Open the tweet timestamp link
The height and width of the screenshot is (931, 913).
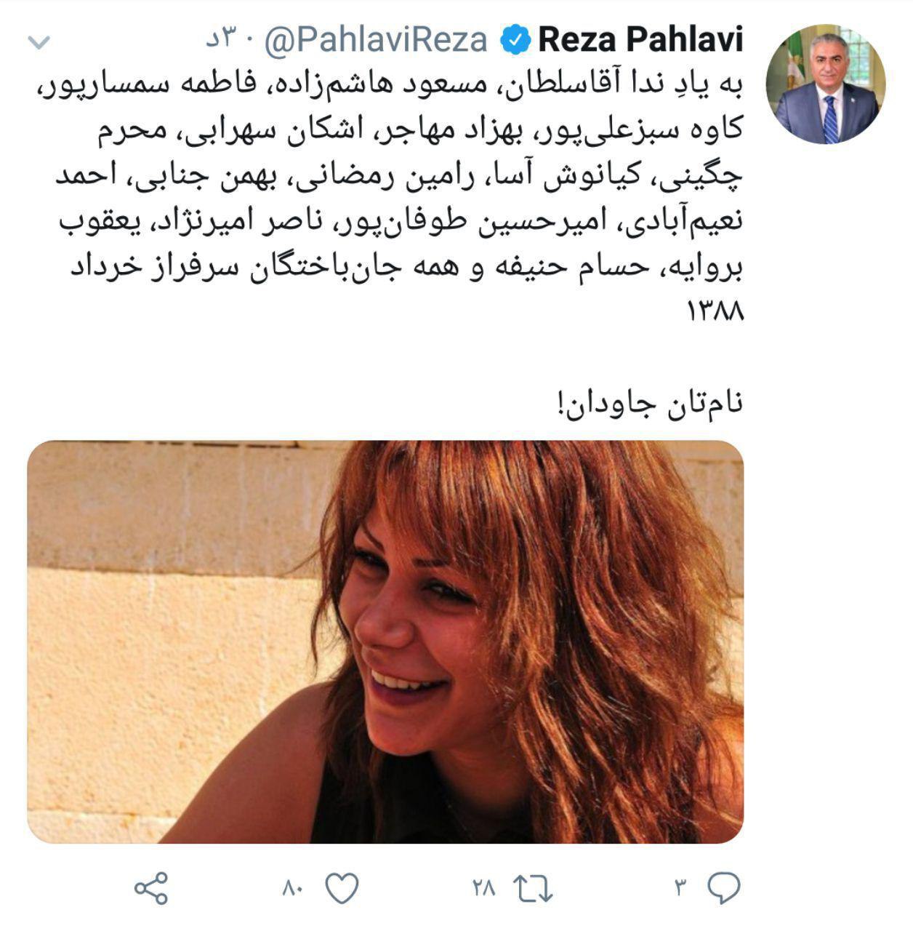[x=226, y=40]
